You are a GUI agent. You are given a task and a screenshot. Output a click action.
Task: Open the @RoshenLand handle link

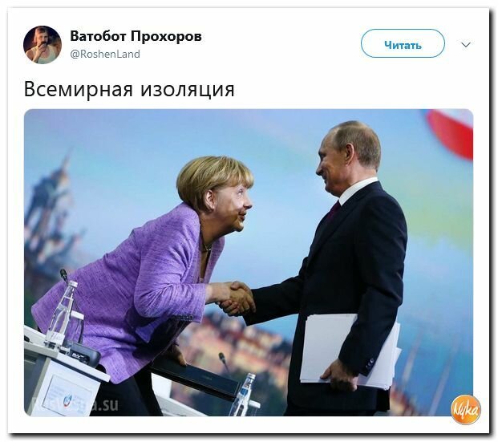pyautogui.click(x=105, y=54)
